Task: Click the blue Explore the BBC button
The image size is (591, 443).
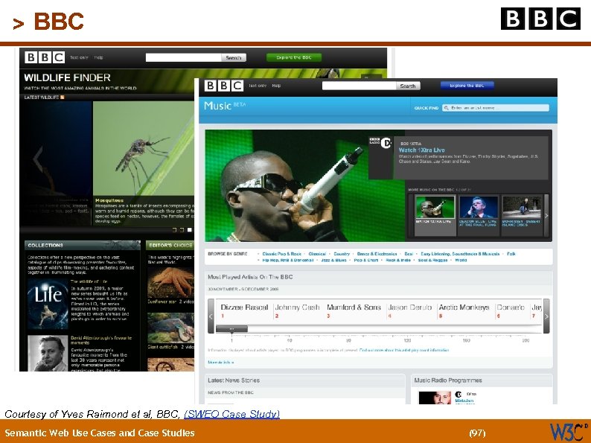Action: point(467,86)
